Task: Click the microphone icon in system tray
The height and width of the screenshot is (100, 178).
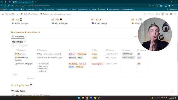Action: [155, 98]
